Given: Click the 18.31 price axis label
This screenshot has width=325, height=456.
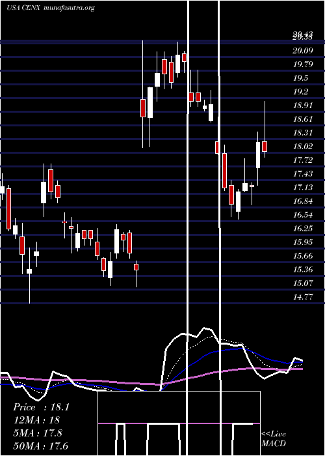Looking at the screenshot, I should pyautogui.click(x=303, y=133).
